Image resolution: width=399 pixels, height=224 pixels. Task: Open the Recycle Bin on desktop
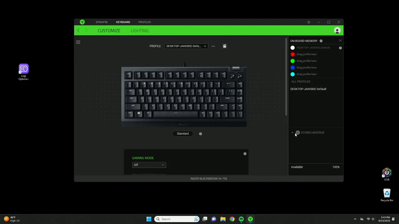coord(387,195)
